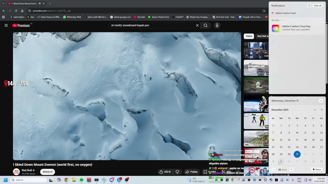Go to the browser home page

[x=22, y=11]
